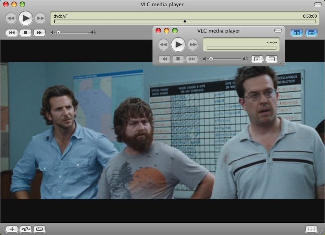The image size is (325, 235).
Task: Close the main VLC window
Action: click(x=6, y=4)
